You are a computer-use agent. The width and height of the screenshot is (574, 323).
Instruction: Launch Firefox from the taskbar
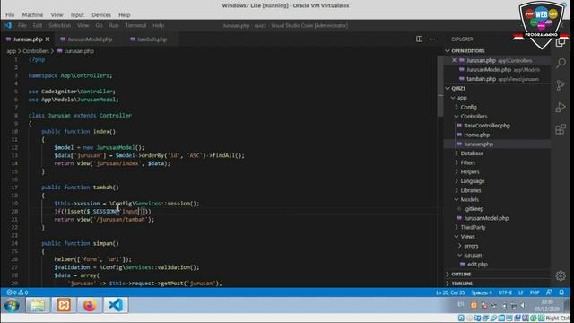pyautogui.click(x=90, y=305)
